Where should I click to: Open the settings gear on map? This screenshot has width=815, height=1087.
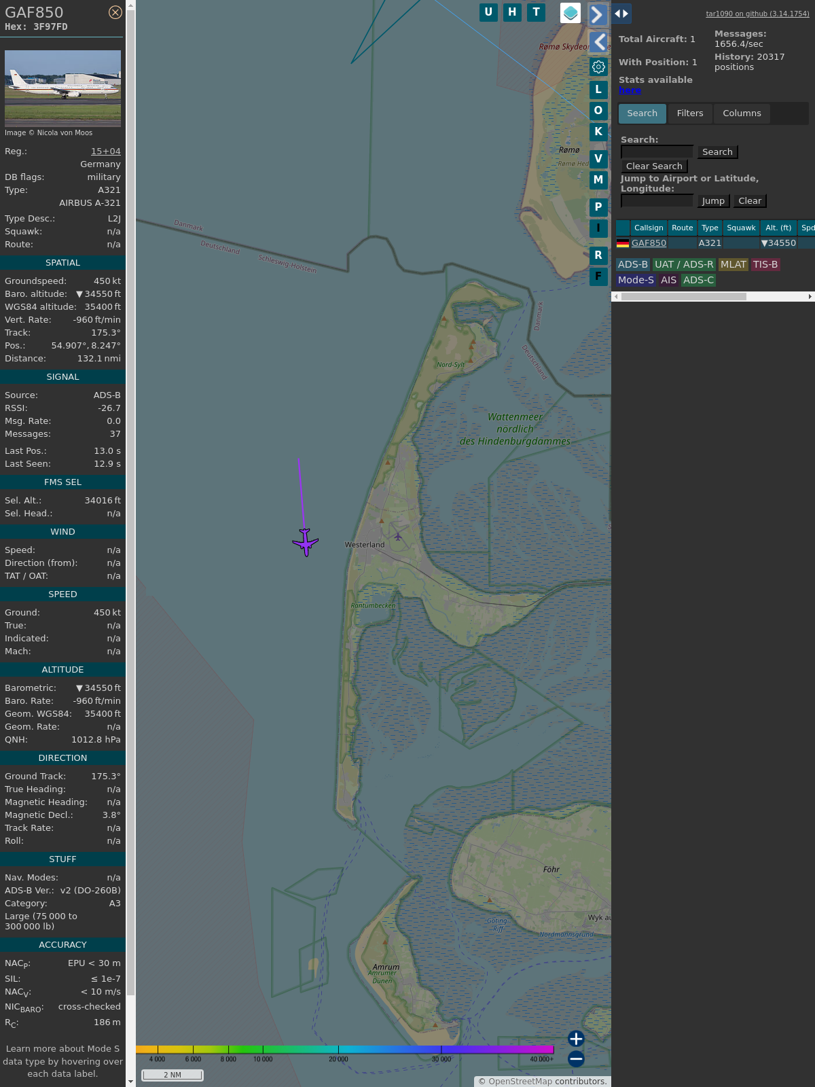(598, 67)
